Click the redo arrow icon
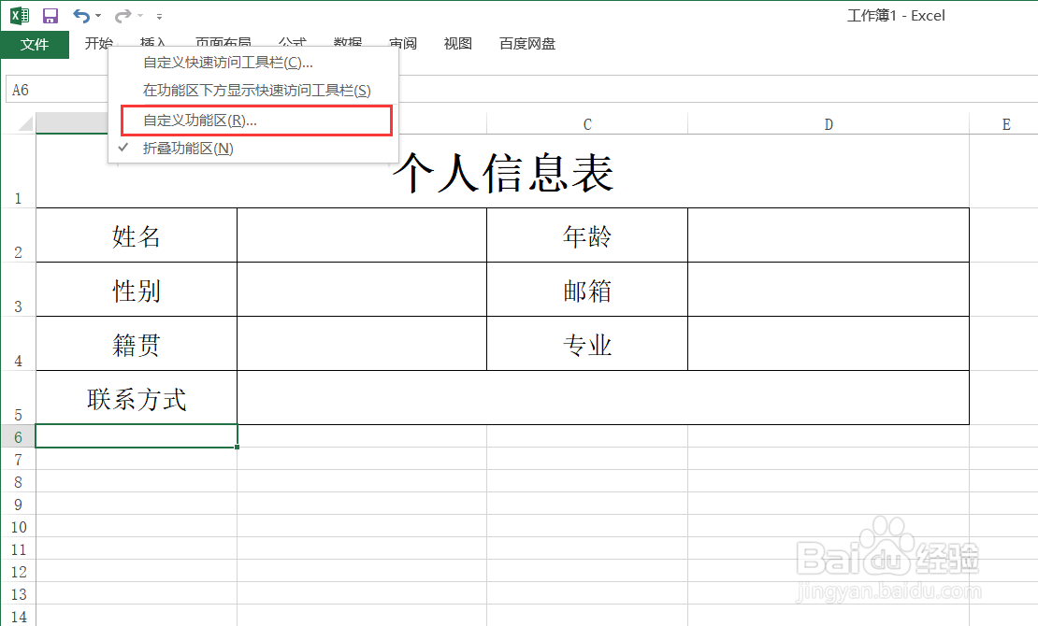This screenshot has width=1038, height=626. pyautogui.click(x=123, y=15)
